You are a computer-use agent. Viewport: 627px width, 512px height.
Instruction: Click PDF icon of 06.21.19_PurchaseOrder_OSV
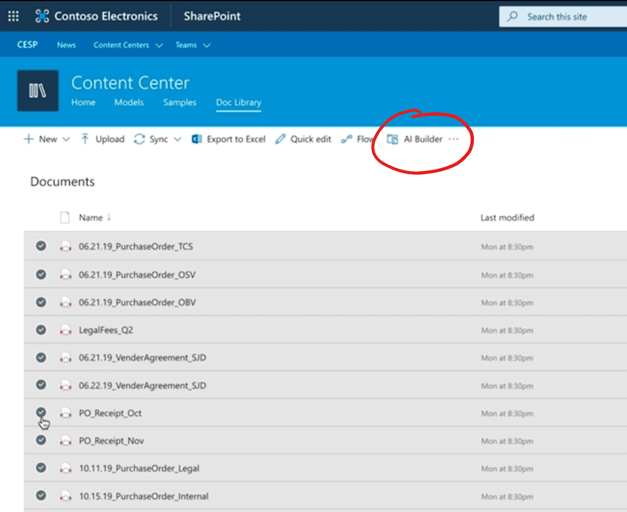click(66, 275)
